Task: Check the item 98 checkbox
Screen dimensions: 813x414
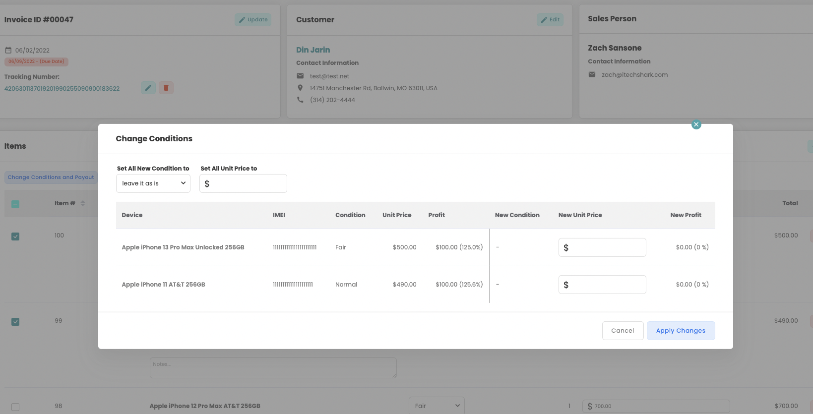Action: coord(15,407)
